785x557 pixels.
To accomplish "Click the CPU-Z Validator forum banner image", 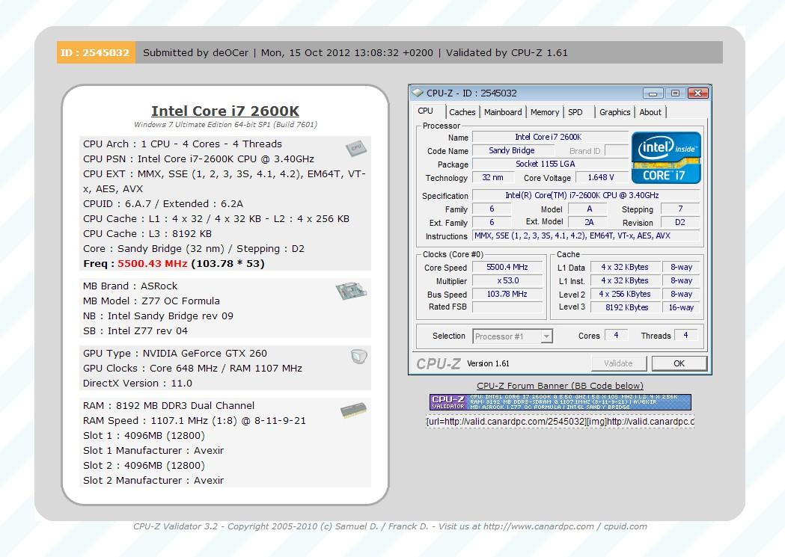I will coord(561,402).
